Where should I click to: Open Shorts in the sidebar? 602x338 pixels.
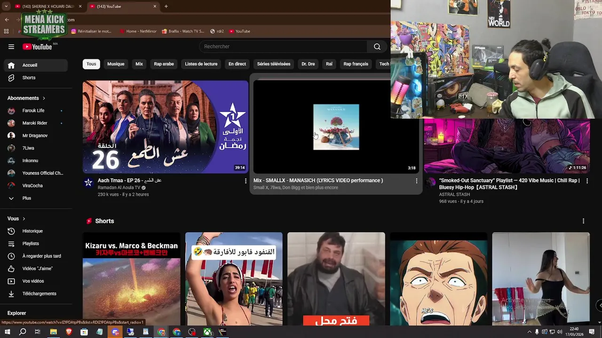coord(36,78)
